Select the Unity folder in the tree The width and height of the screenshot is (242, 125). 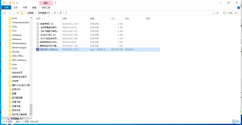pyautogui.click(x=15, y=27)
